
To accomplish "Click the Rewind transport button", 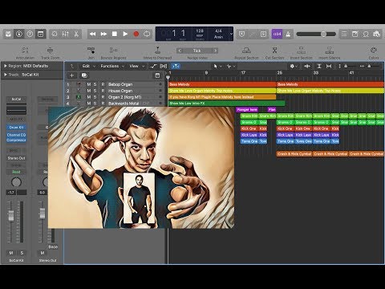I will 92,34.
